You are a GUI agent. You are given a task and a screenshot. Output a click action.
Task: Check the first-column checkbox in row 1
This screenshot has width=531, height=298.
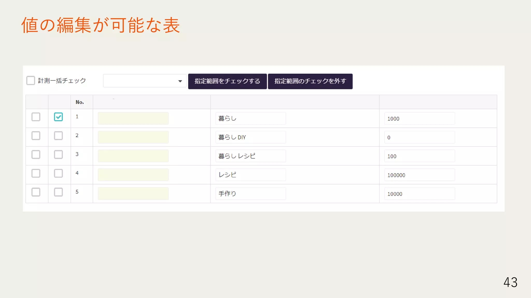tap(36, 117)
